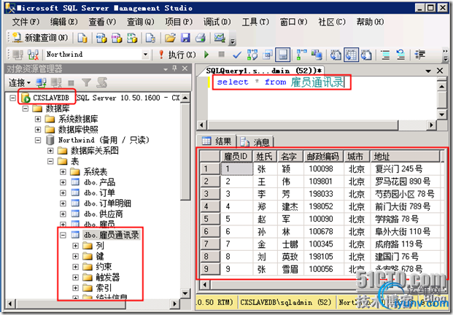The width and height of the screenshot is (453, 315).
Task: Open the View (查看) menu
Action: pyautogui.click(x=102, y=22)
